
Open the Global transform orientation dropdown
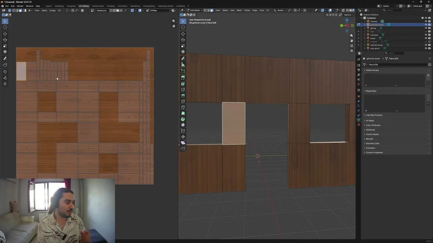click(x=280, y=10)
